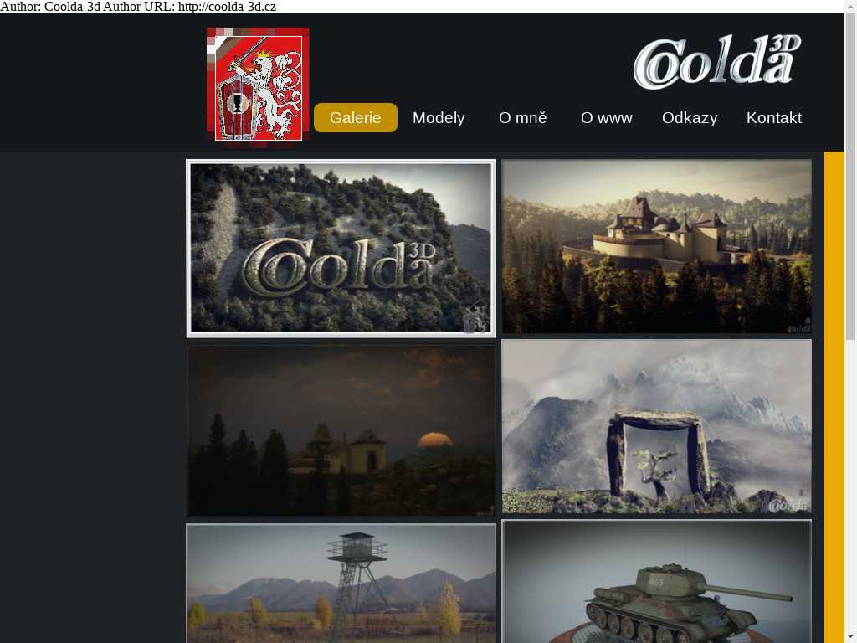Screen dimensions: 857x643
Task: Click the vertical scrollbar thumb
Action: pos(850,176)
